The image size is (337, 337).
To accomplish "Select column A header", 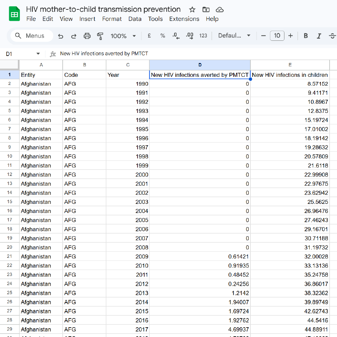I will click(41, 65).
